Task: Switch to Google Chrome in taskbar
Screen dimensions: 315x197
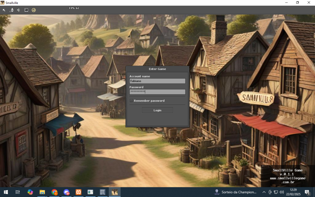Action: (54, 192)
